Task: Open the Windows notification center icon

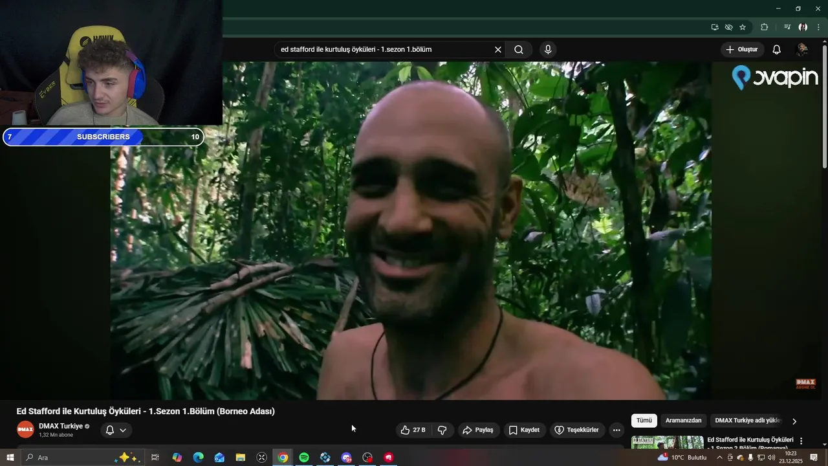Action: pyautogui.click(x=814, y=458)
